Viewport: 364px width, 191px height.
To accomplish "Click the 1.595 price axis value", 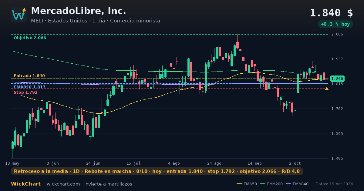I will click(x=337, y=134).
